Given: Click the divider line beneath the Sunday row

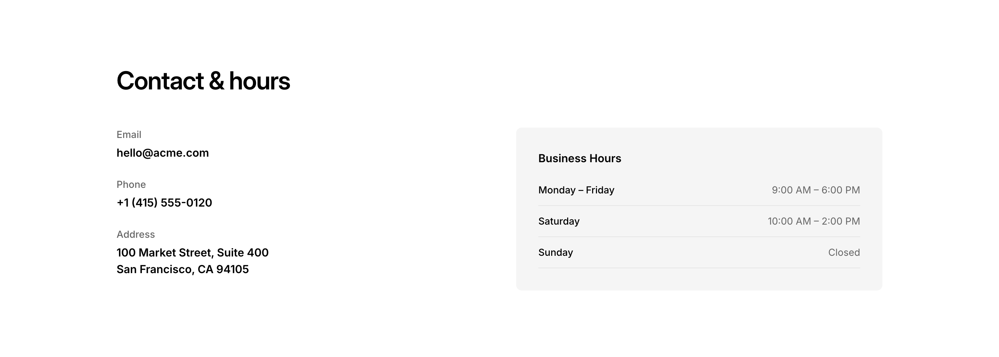Looking at the screenshot, I should (x=699, y=268).
